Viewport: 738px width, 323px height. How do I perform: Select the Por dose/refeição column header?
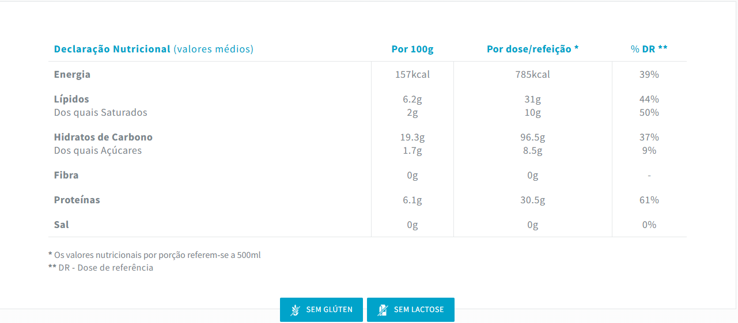tap(532, 49)
